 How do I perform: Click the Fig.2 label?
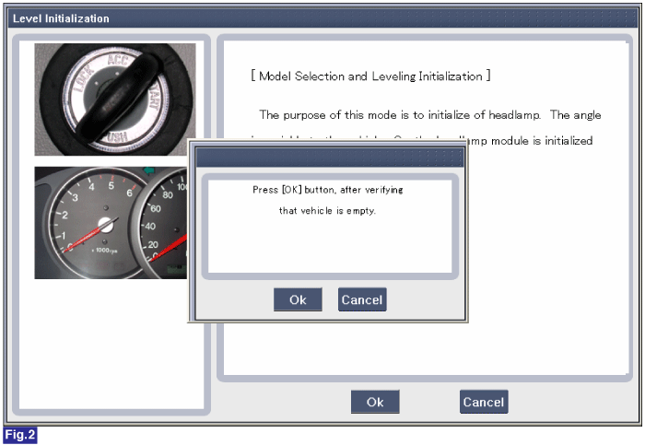[20, 435]
